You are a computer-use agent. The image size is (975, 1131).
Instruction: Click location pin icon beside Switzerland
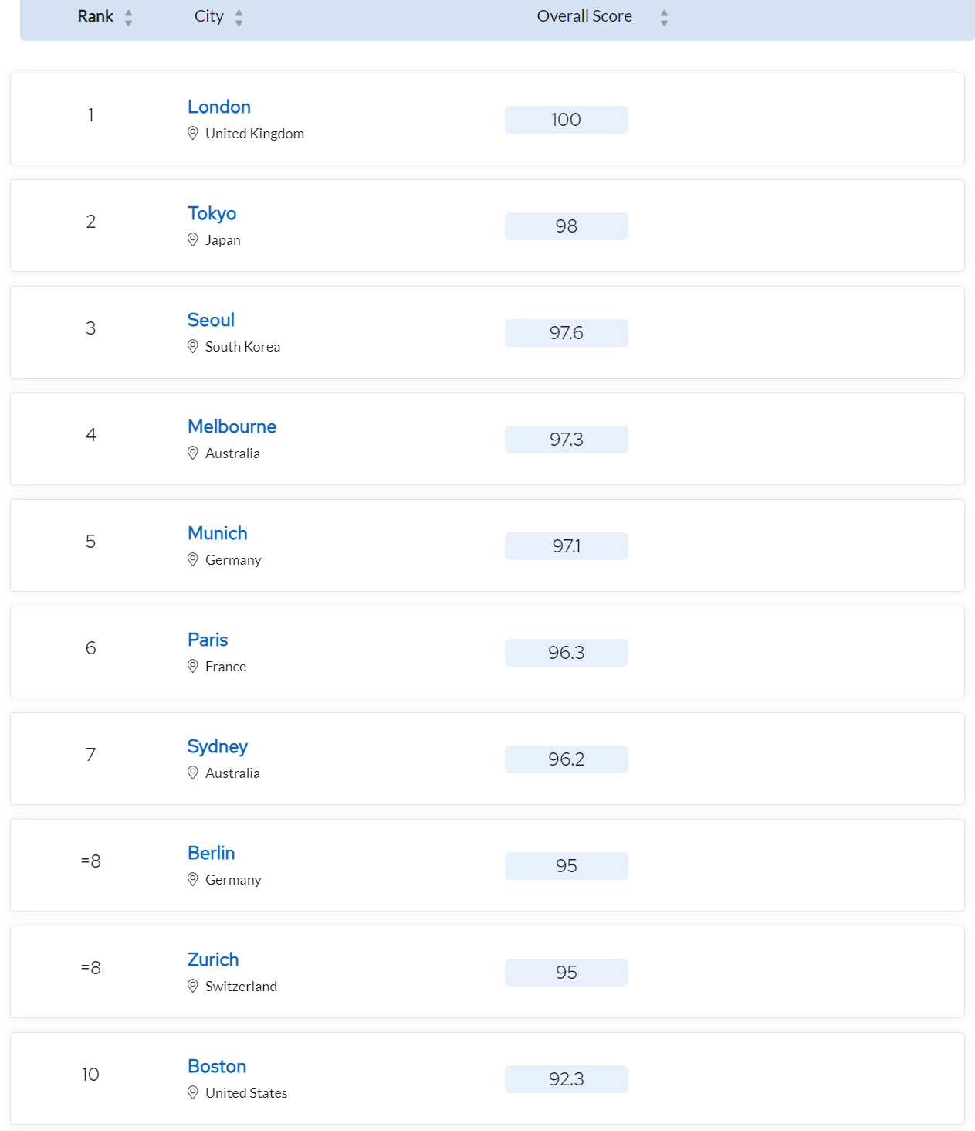point(193,986)
